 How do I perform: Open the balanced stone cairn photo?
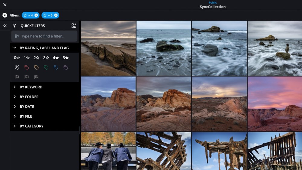click(275, 48)
